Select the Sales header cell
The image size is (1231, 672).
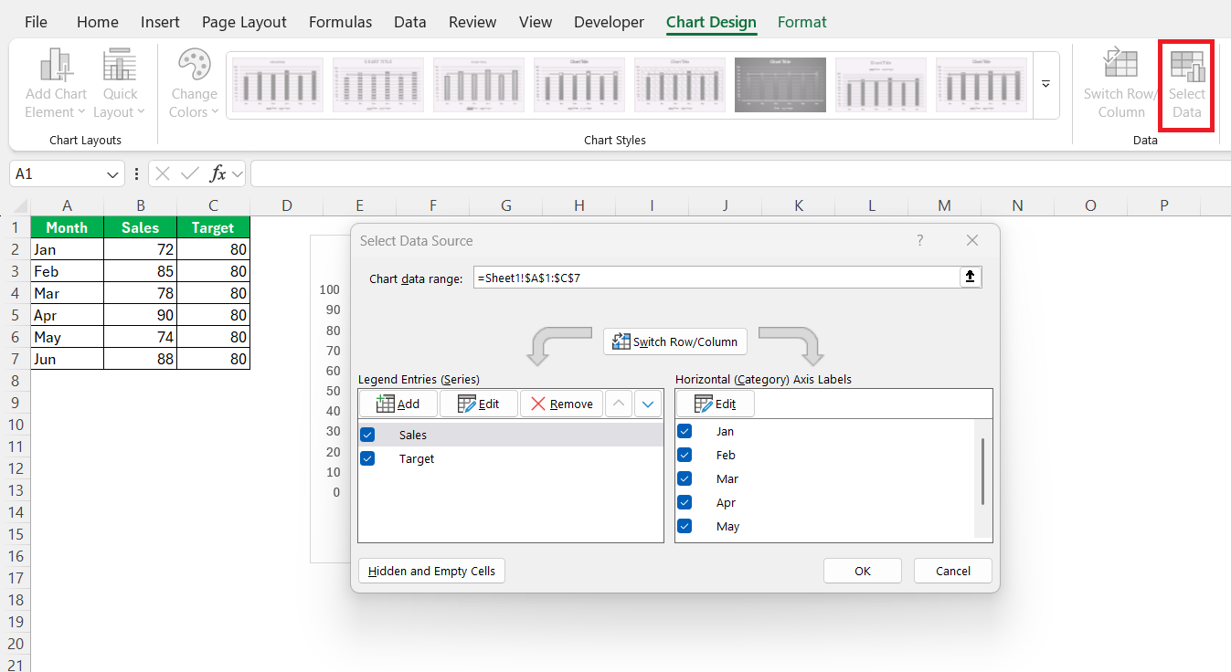[140, 227]
